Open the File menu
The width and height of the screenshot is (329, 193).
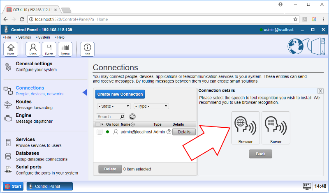[7, 37]
